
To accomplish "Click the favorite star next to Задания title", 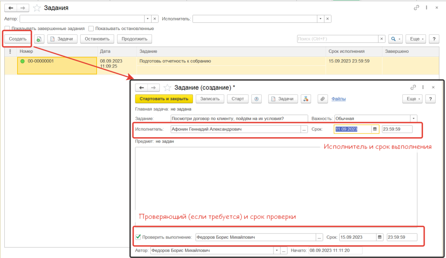I will [x=37, y=8].
